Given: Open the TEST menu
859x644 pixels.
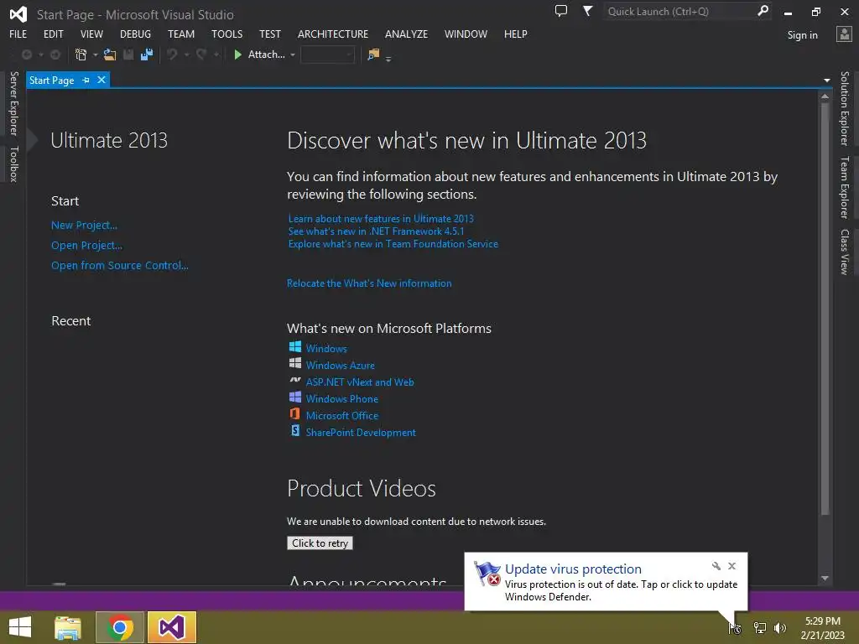Looking at the screenshot, I should point(270,34).
